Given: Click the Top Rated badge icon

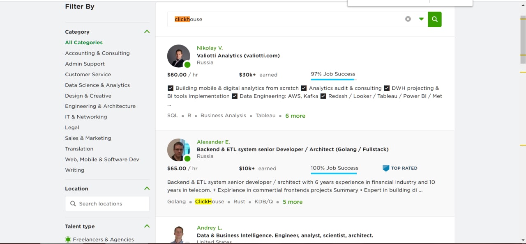Looking at the screenshot, I should coord(386,168).
